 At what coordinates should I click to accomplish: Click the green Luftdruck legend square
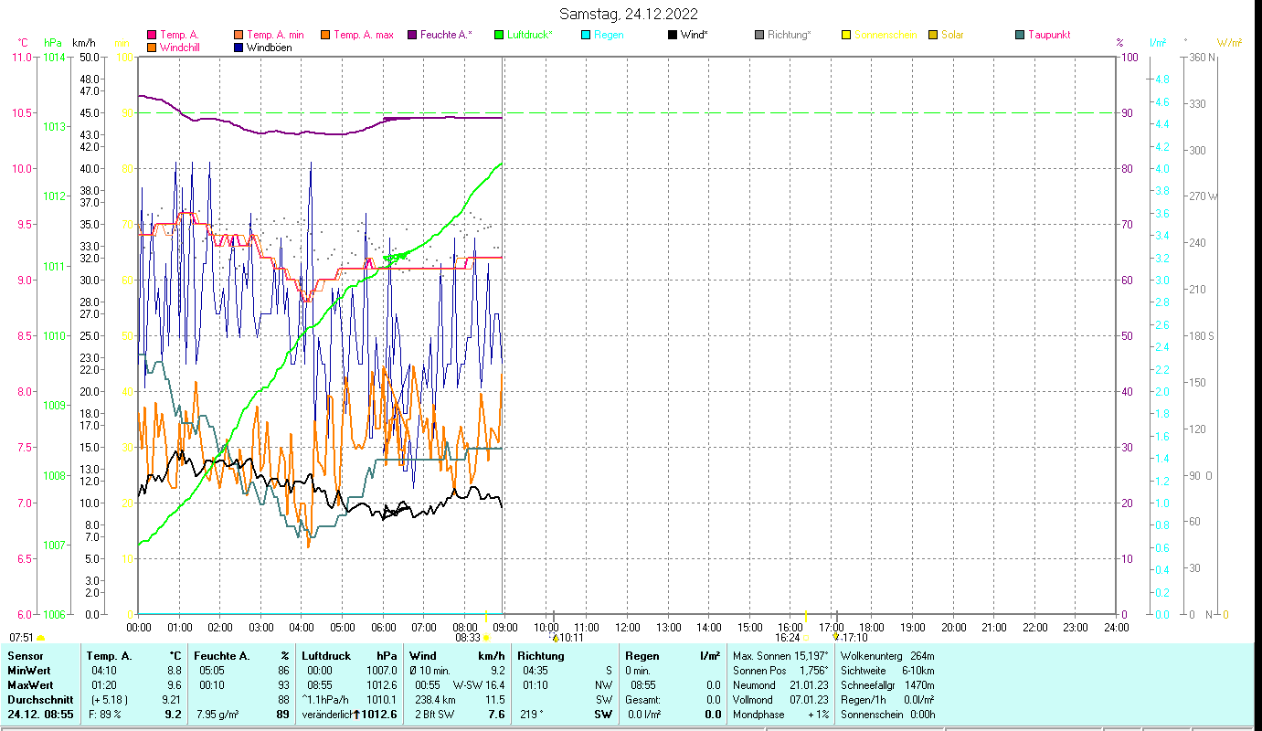pos(499,36)
